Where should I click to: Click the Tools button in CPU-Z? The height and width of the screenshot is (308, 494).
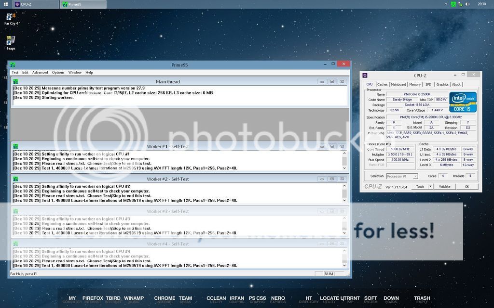click(420, 187)
